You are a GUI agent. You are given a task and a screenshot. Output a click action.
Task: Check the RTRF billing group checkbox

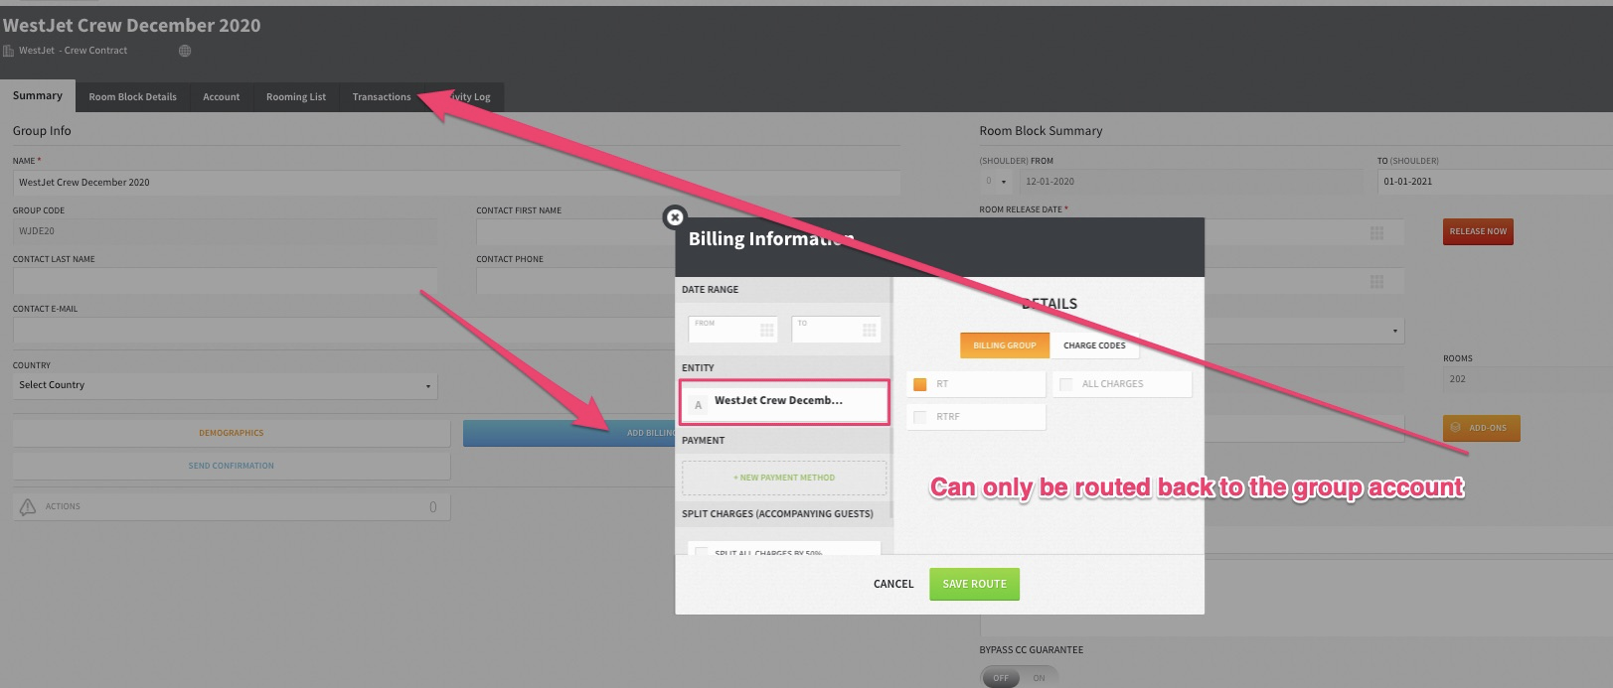pyautogui.click(x=920, y=417)
